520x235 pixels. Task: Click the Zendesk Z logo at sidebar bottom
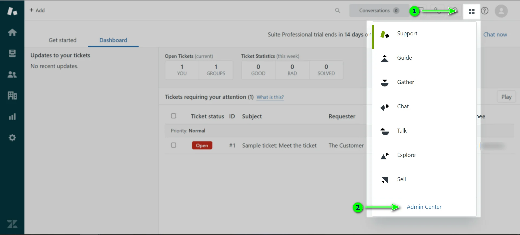pyautogui.click(x=12, y=224)
